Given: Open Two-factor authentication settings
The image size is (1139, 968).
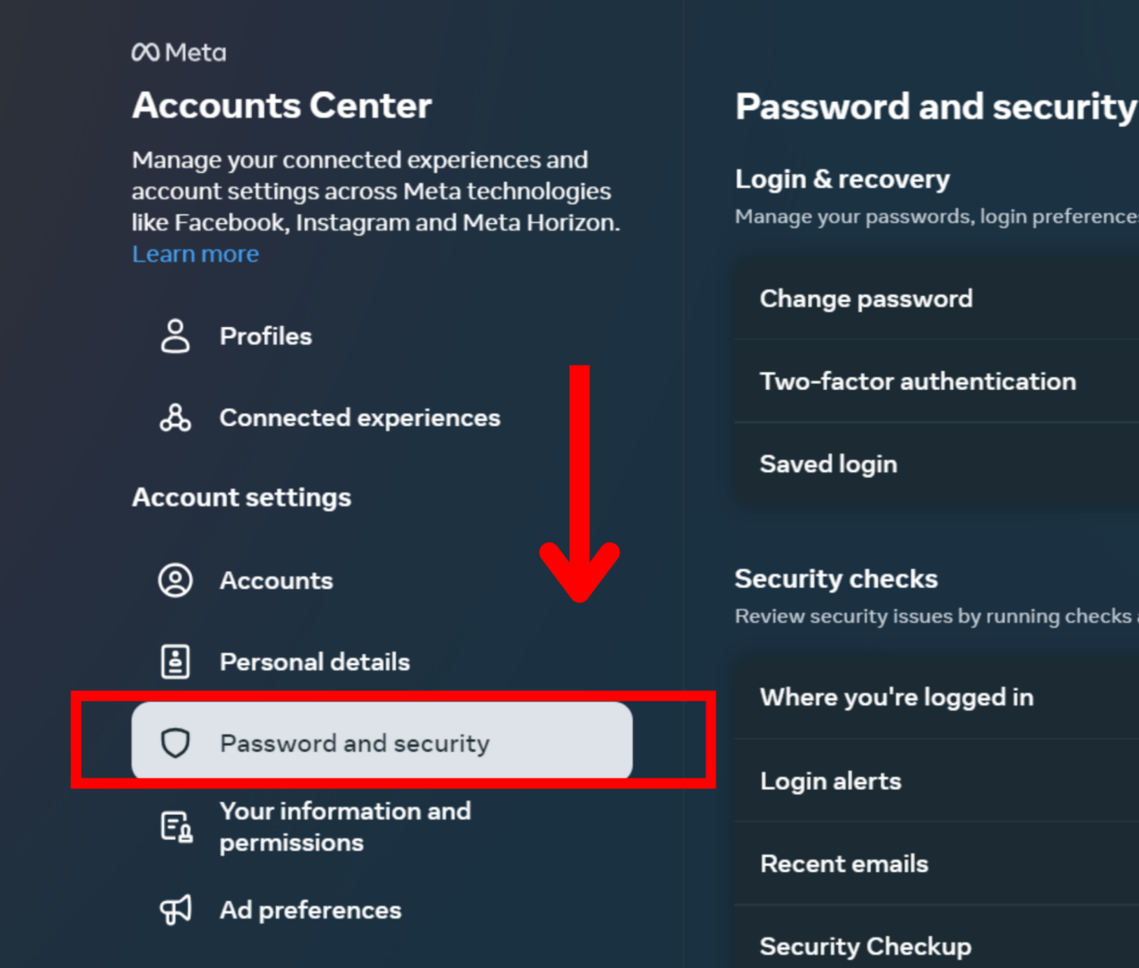Looking at the screenshot, I should [x=918, y=381].
